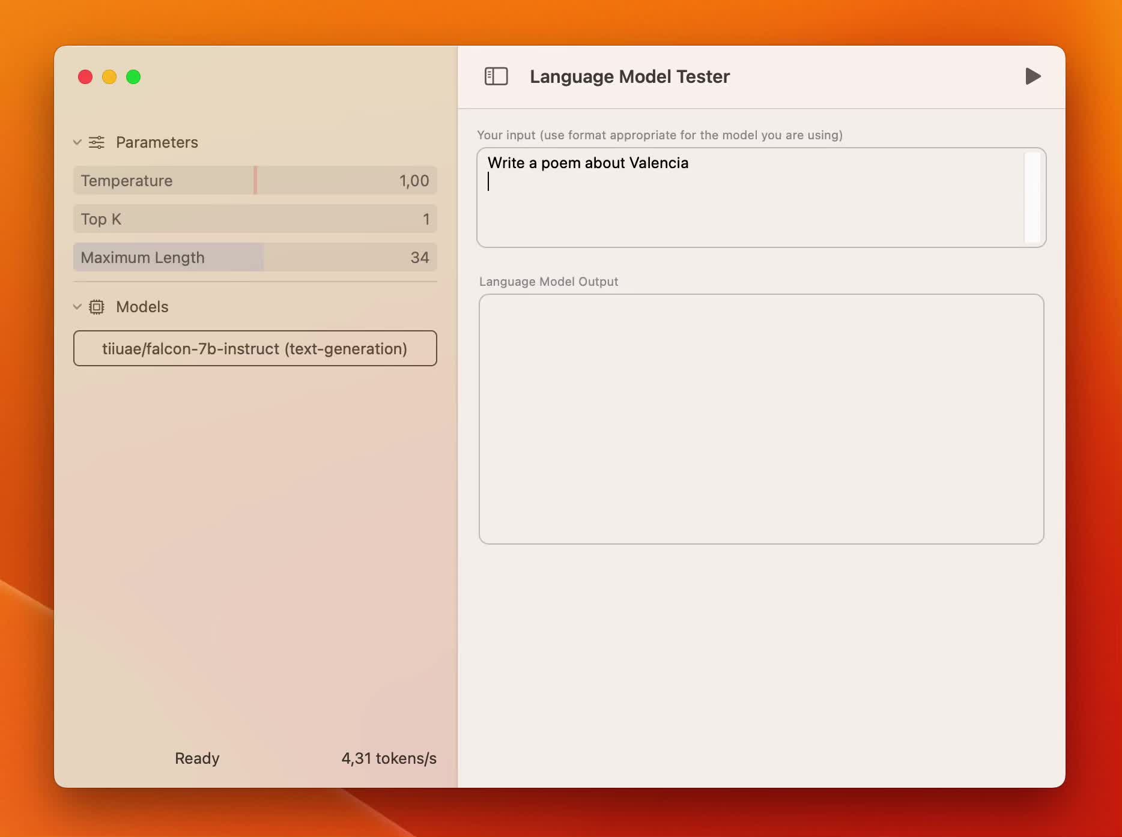
Task: Click the Ready status text
Action: 197,758
